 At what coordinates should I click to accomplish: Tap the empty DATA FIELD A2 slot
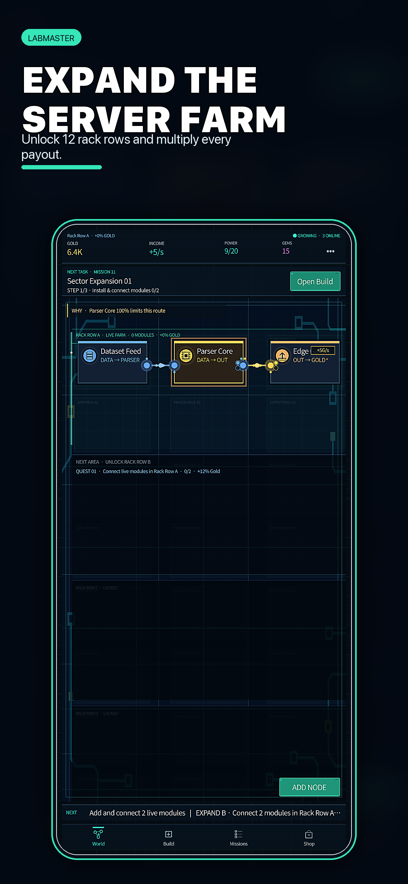(112, 425)
